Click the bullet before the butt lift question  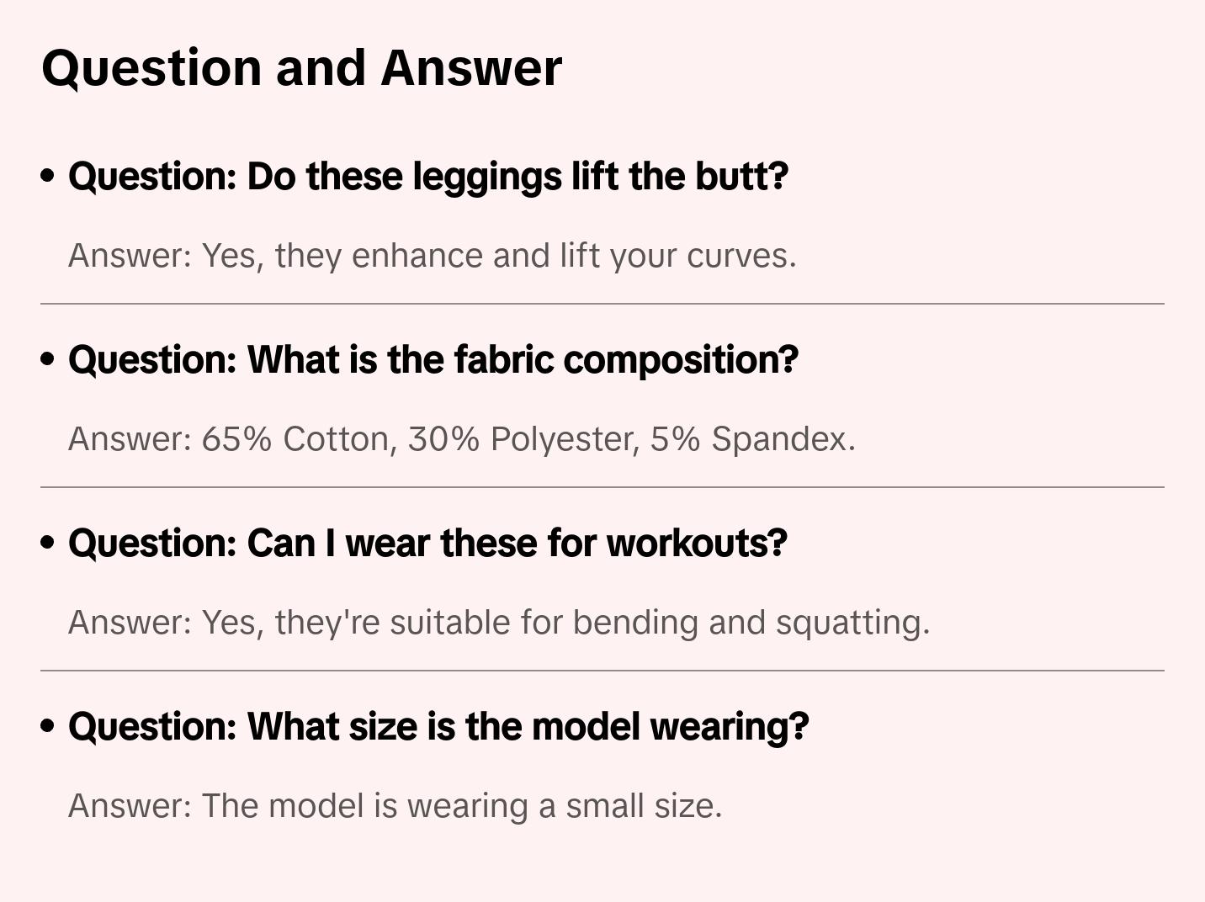point(48,176)
